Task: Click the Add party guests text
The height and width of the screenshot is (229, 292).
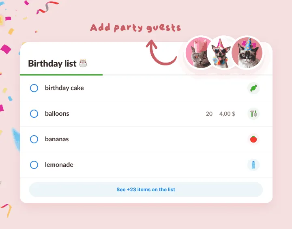Action: 135,28
